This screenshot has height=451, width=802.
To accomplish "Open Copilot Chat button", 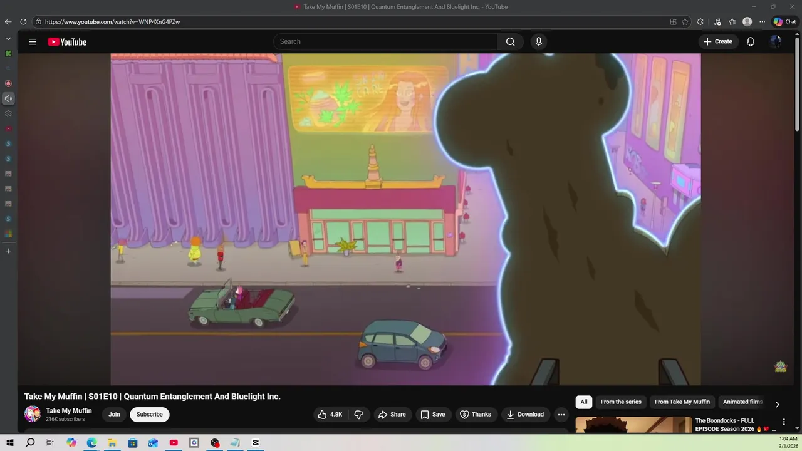I will click(x=784, y=21).
